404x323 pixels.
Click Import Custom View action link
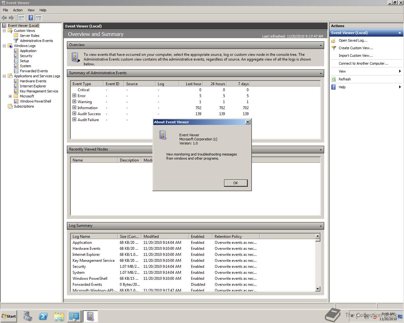pyautogui.click(x=356, y=56)
